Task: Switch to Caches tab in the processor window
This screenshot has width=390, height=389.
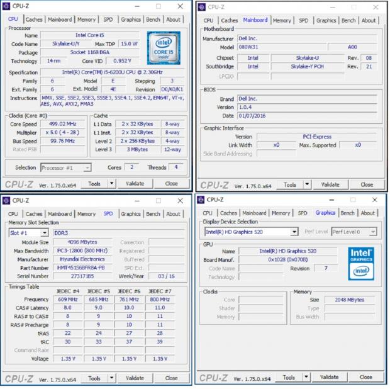Action: tap(34, 20)
